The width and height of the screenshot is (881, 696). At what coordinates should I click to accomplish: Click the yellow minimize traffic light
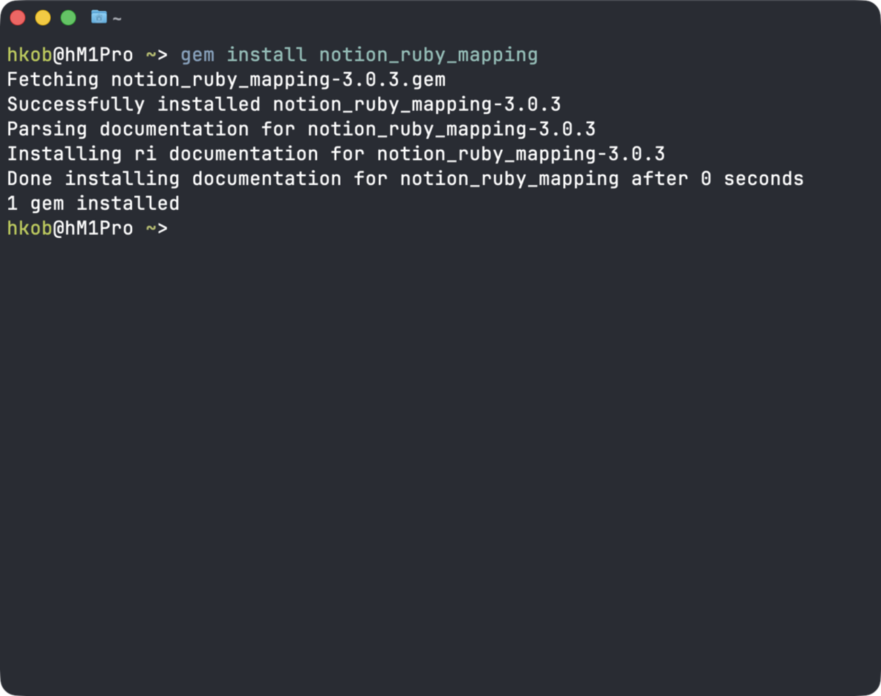[42, 17]
